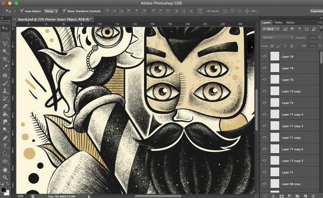Open the Fill slider dropdown arrow
The image size is (323, 198).
[x=320, y=46]
